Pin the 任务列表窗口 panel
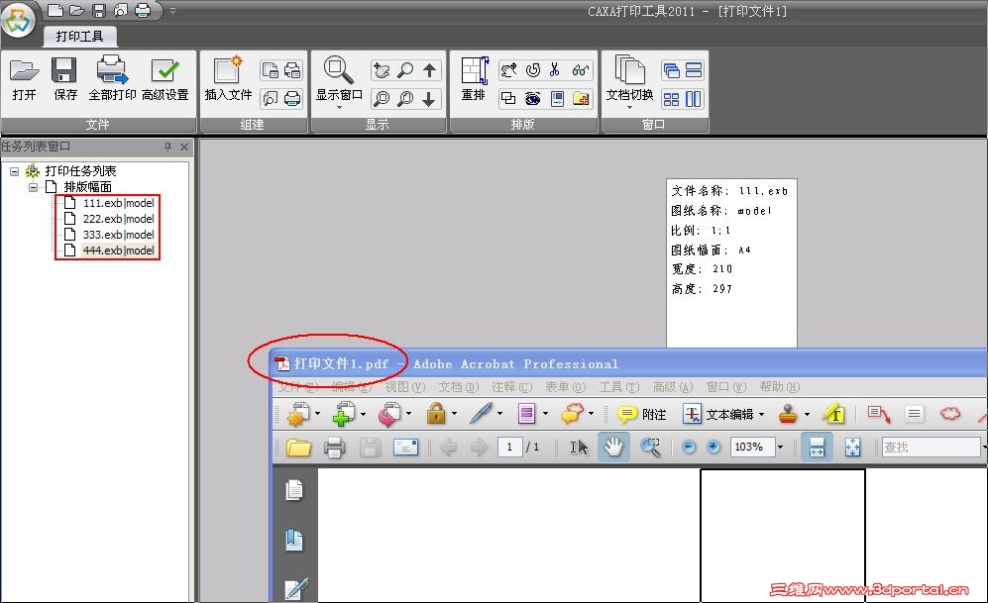The height and width of the screenshot is (603, 988). (x=167, y=147)
